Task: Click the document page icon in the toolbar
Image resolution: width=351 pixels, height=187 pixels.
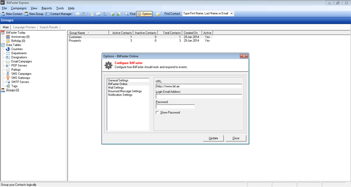Action: pos(92,14)
